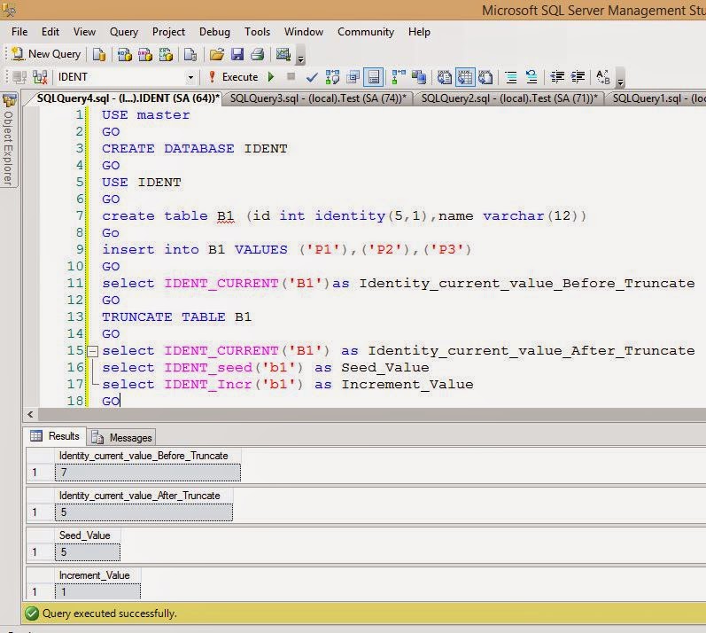706x633 pixels.
Task: Open the Object Explorer side panel
Action: pos(9,140)
